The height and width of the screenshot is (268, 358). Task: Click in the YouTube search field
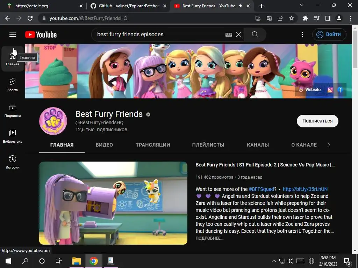[x=160, y=35]
